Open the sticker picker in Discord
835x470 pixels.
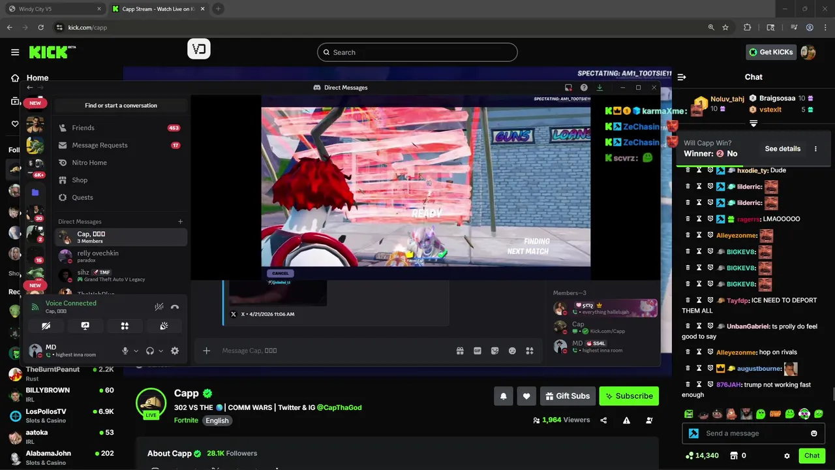pyautogui.click(x=495, y=351)
